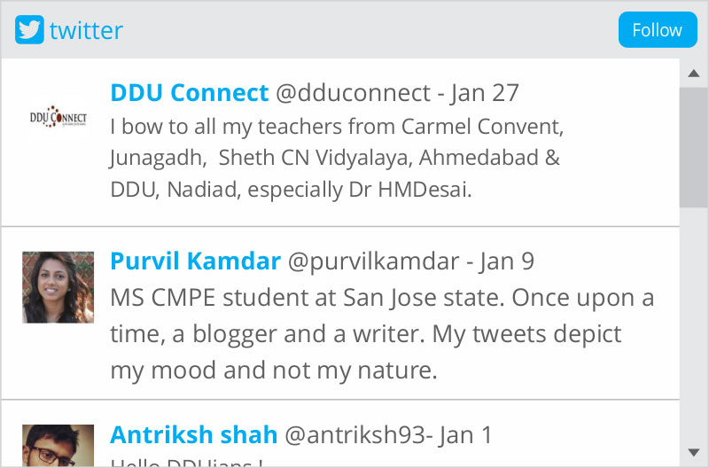Click the Twitter bird logo icon

29,30
